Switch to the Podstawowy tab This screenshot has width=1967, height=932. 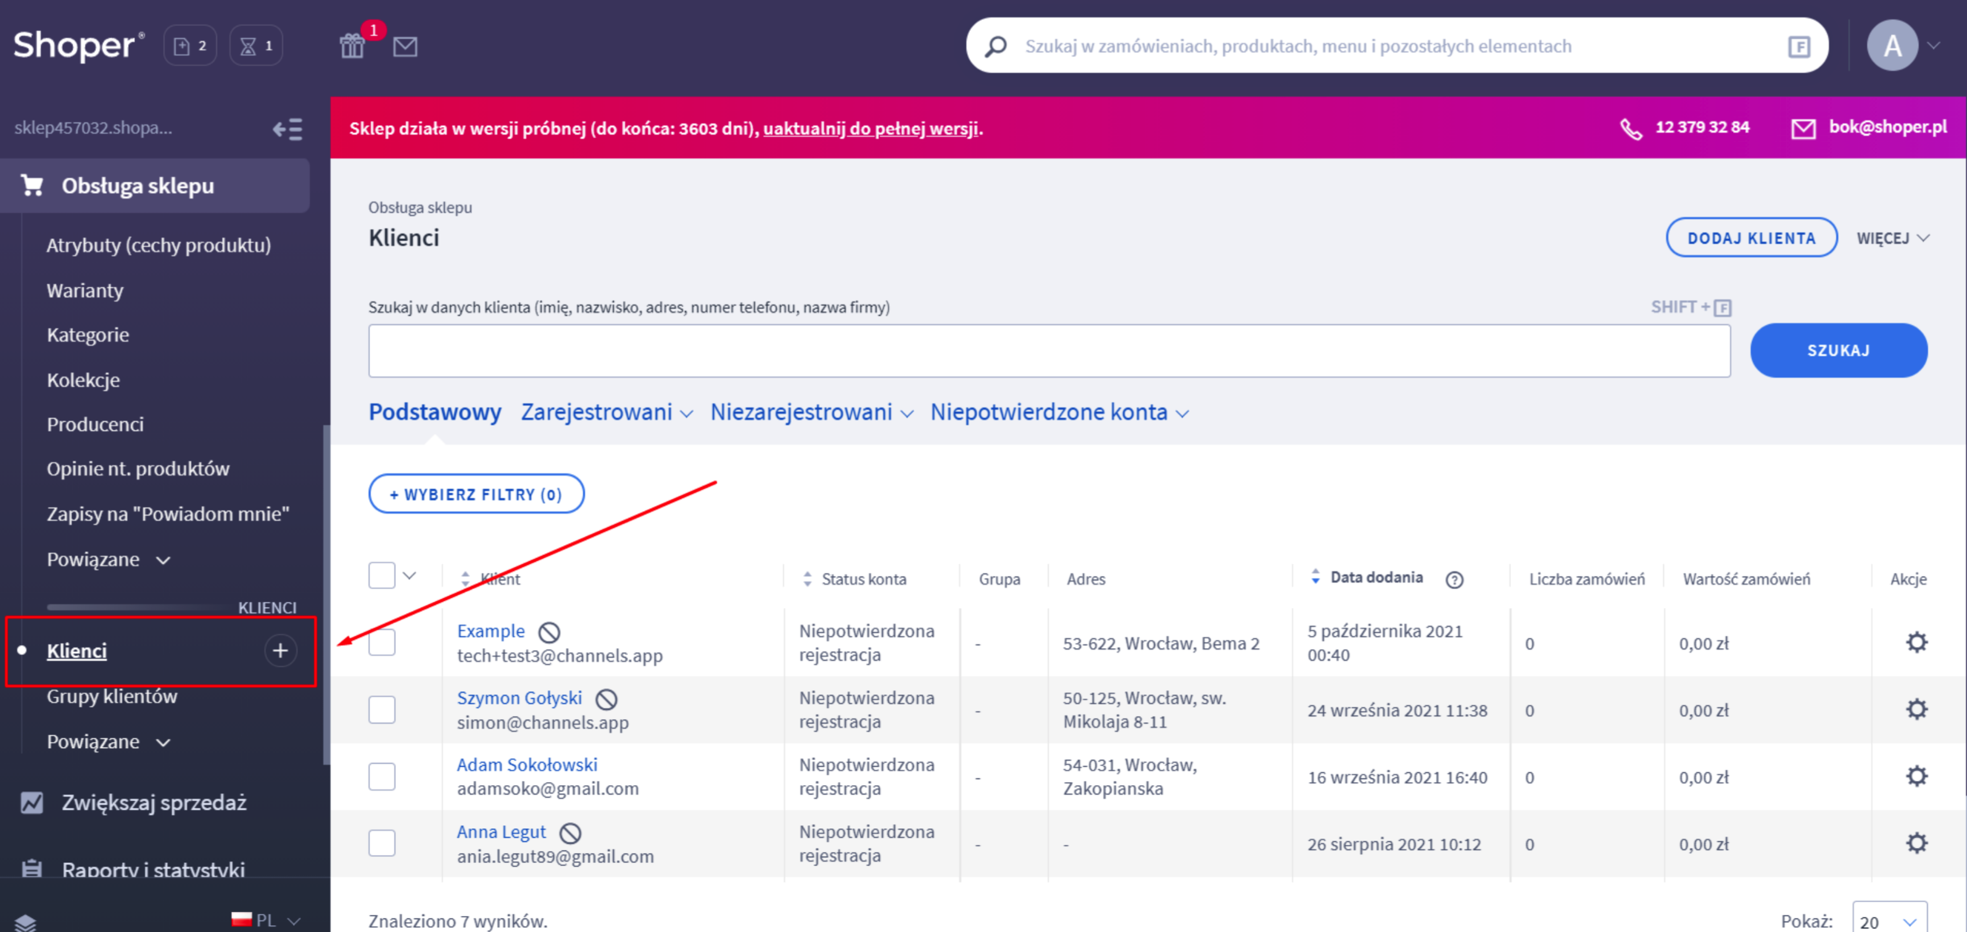point(434,412)
